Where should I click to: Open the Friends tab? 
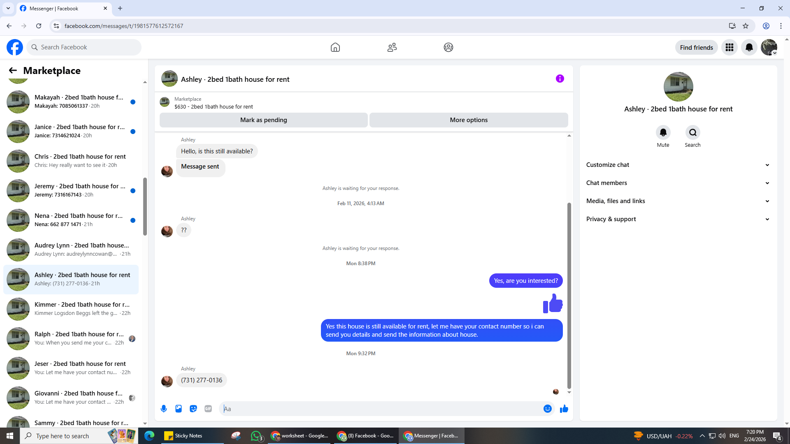point(392,47)
